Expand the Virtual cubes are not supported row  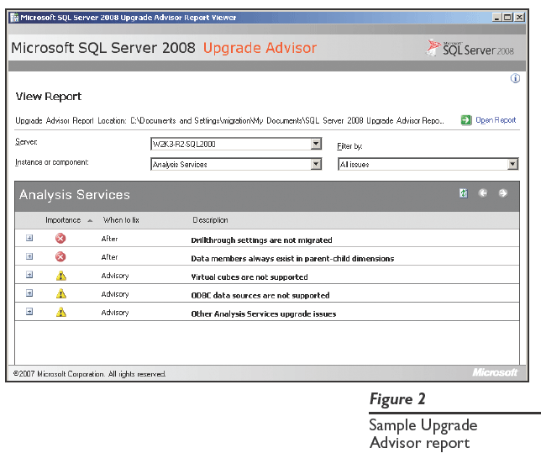[x=29, y=275]
